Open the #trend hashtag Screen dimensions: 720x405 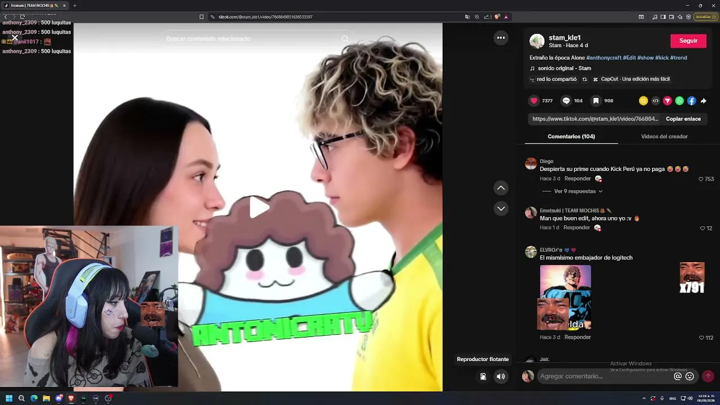pyautogui.click(x=678, y=58)
